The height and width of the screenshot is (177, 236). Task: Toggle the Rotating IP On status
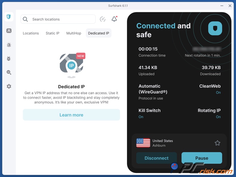(218, 117)
